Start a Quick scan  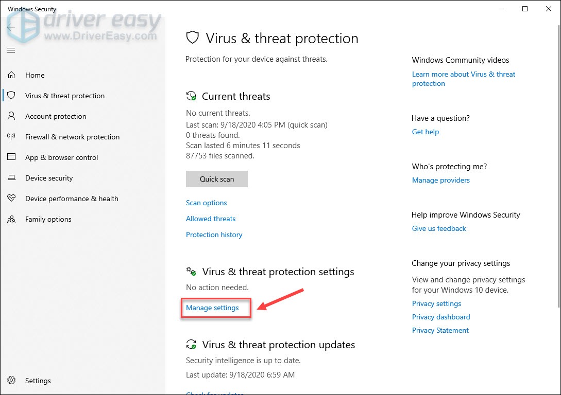[x=217, y=179]
